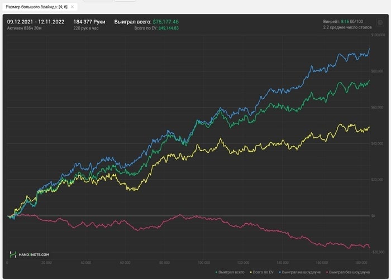Viewport: 391px width, 280px height.
Task: Open the graph settings gear icon
Action: point(380,23)
